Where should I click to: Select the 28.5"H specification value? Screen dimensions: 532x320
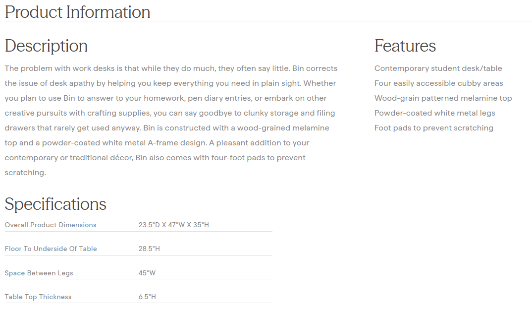point(149,249)
